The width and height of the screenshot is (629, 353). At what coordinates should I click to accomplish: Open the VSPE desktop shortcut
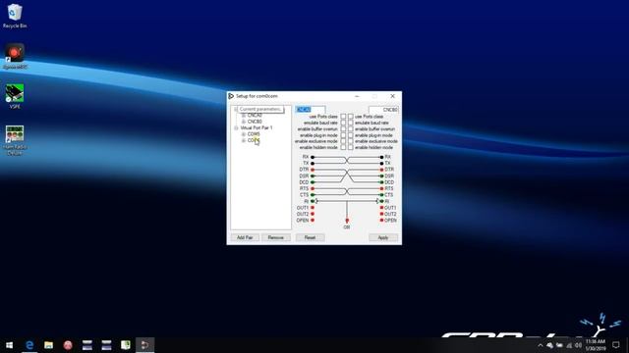coord(15,96)
